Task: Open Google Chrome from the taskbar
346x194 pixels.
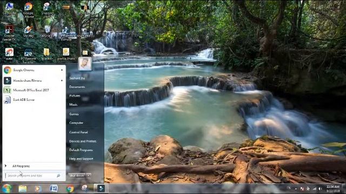Action: [x=70, y=189]
